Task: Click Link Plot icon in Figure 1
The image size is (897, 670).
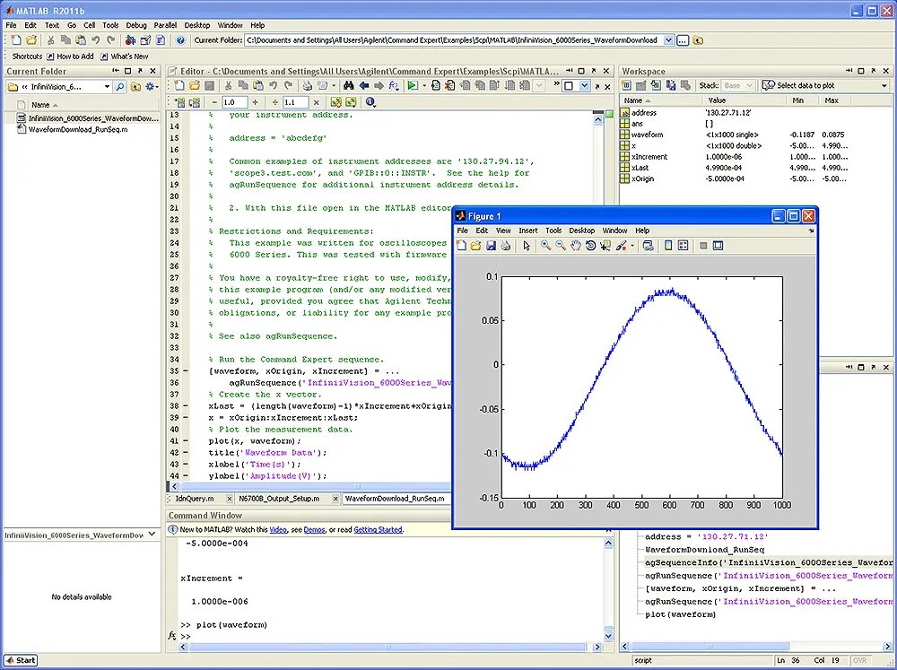Action: coord(648,246)
